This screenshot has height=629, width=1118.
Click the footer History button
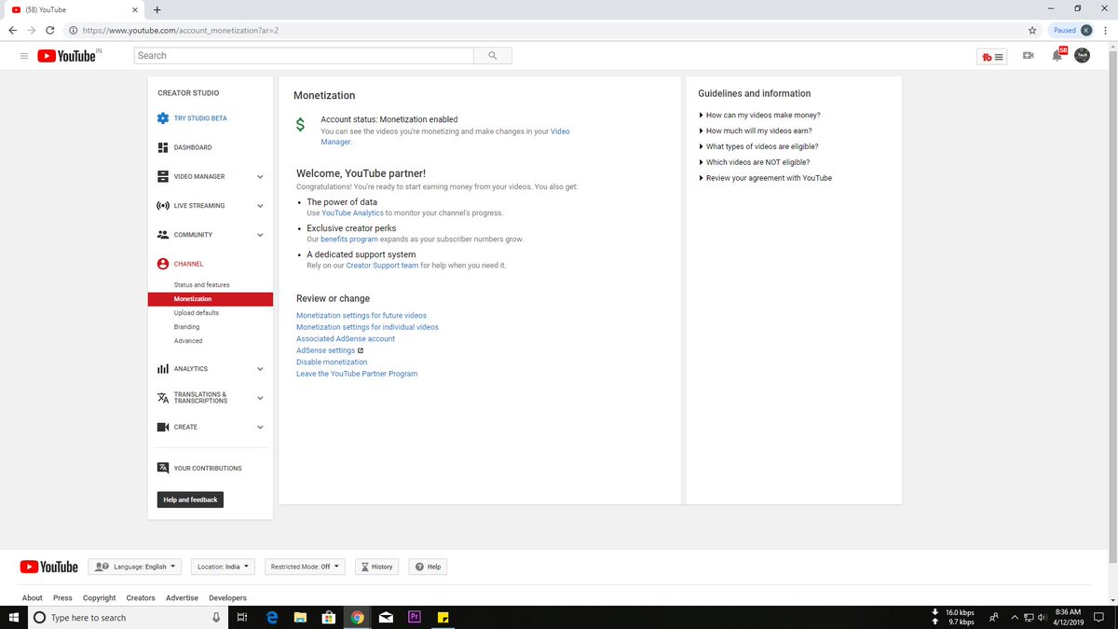(377, 567)
